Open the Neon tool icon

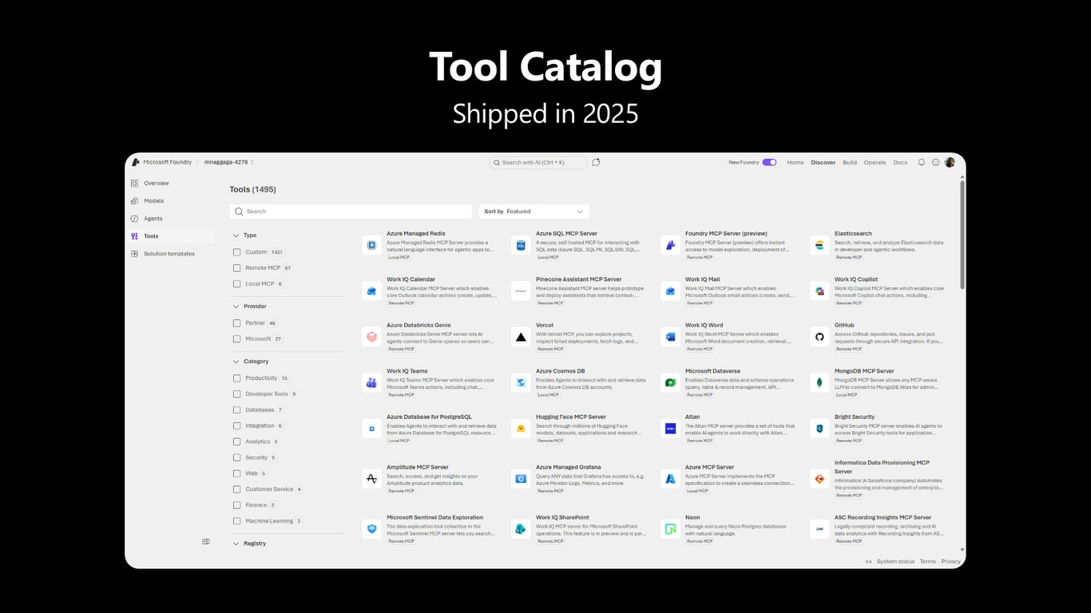(670, 529)
